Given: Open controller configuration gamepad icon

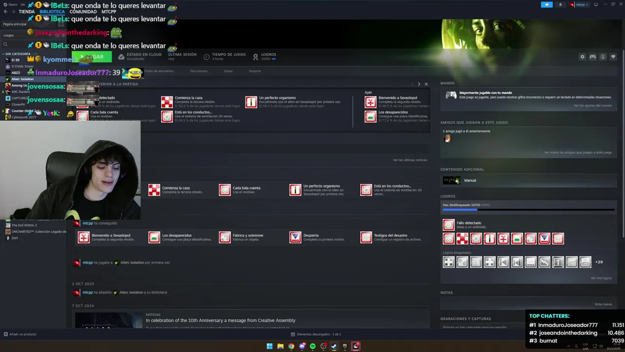Looking at the screenshot, I should coord(592,57).
